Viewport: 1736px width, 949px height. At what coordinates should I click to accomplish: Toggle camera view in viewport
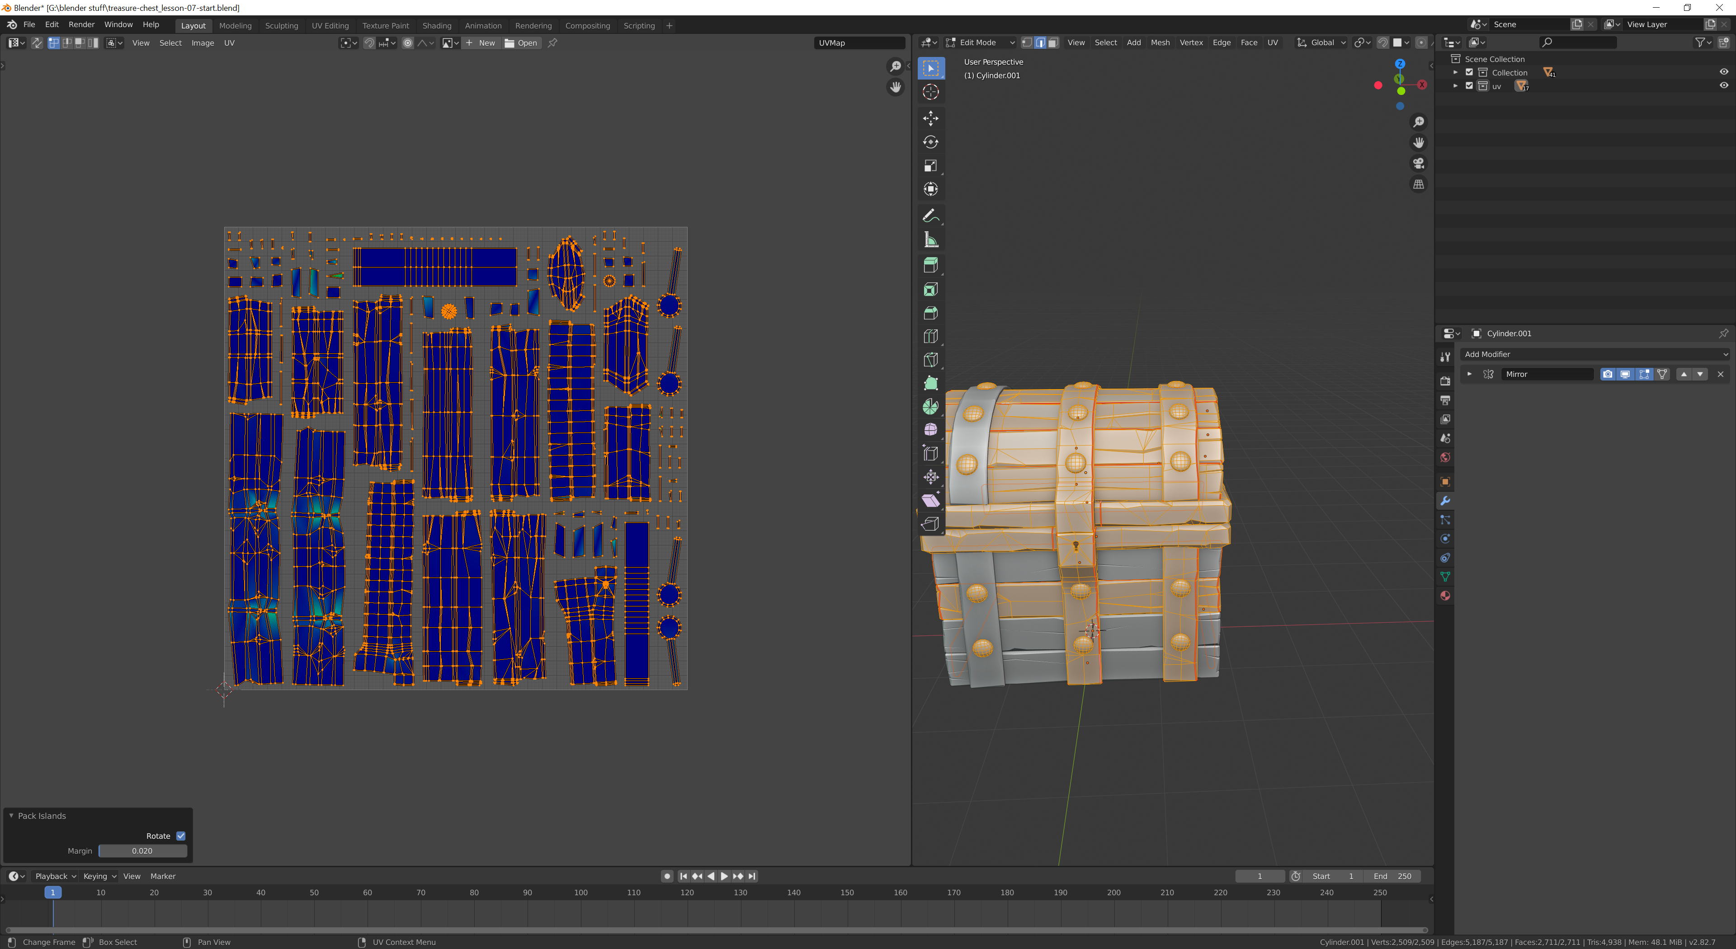tap(1419, 164)
